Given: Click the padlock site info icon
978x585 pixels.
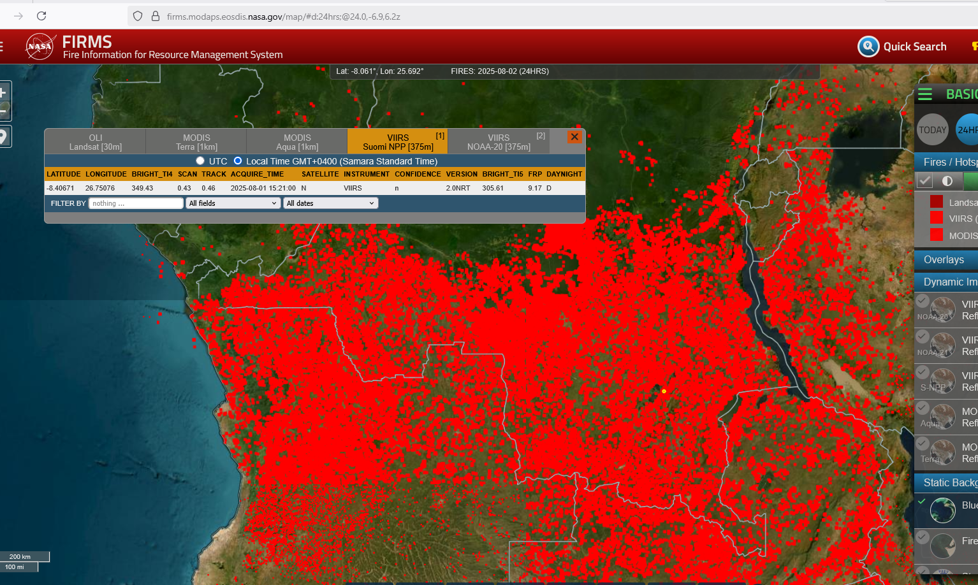Looking at the screenshot, I should (155, 16).
